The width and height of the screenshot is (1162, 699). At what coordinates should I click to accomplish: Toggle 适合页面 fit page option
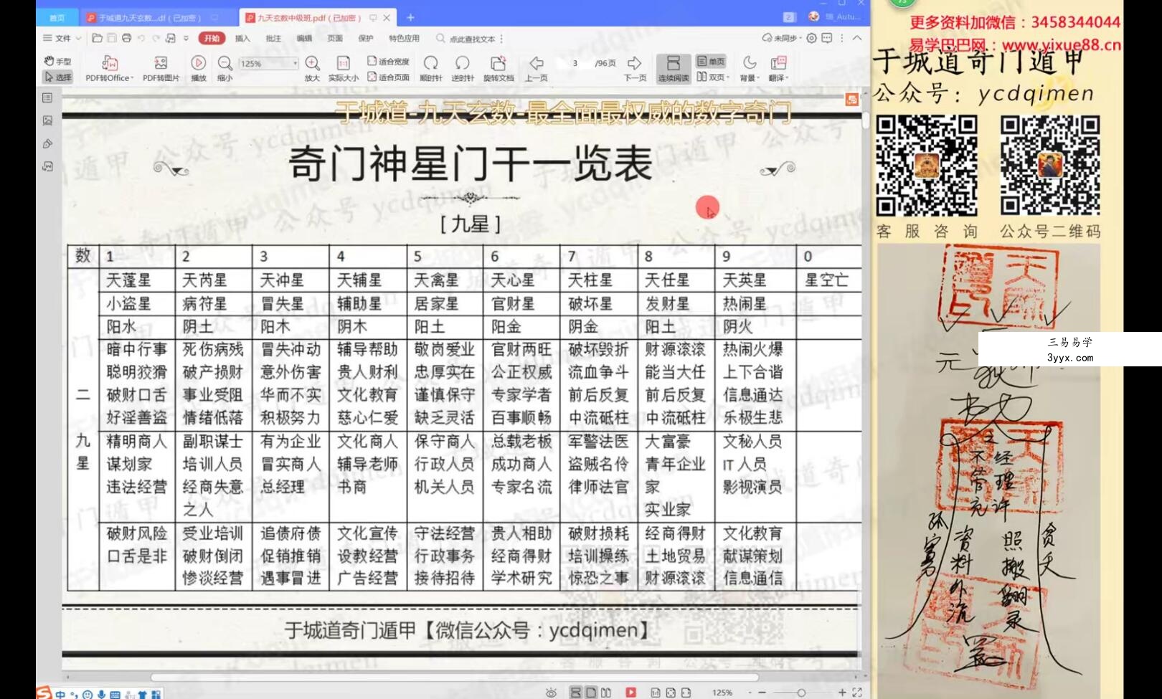pos(388,77)
